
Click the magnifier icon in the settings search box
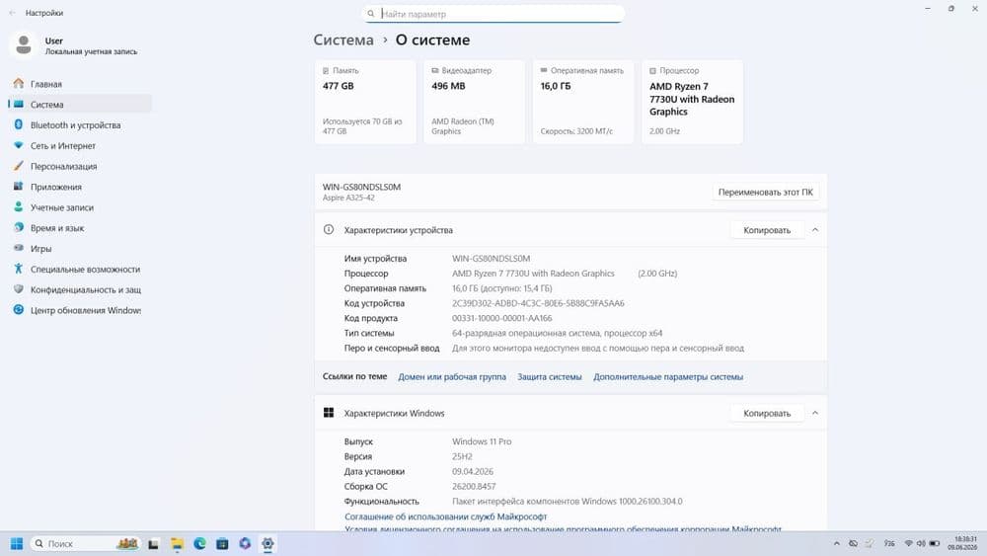click(x=371, y=13)
